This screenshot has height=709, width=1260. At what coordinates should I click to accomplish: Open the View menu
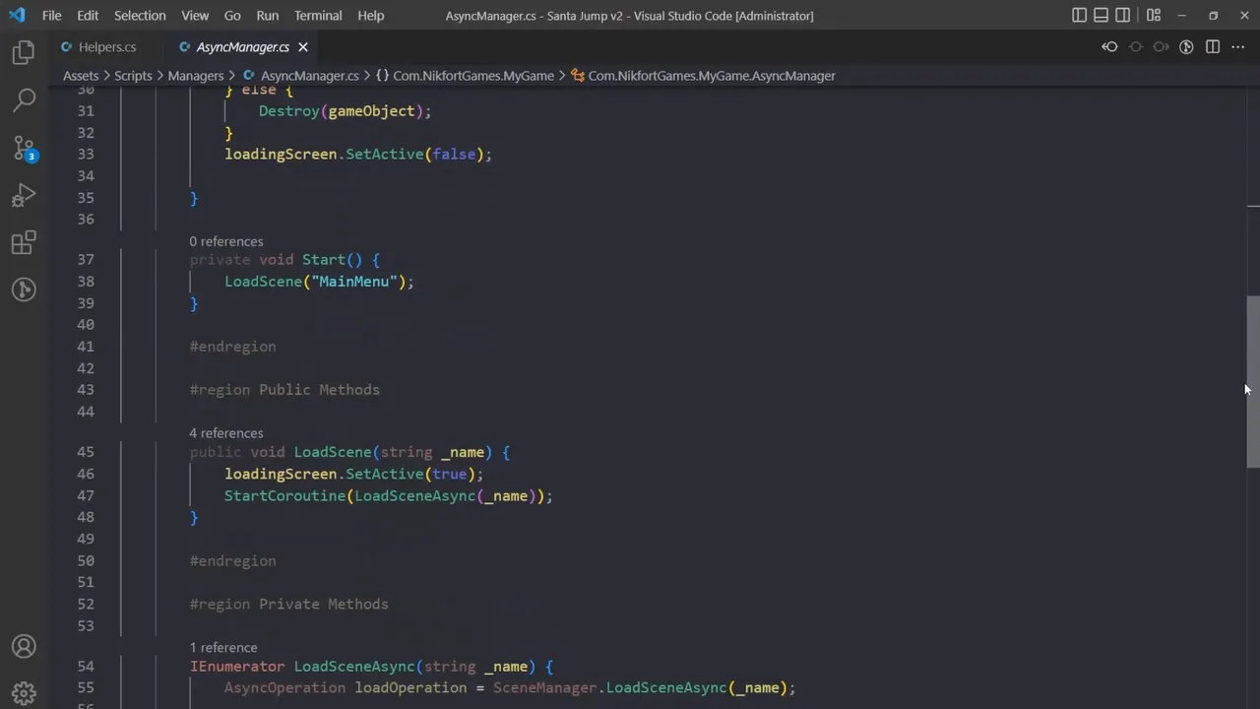[x=195, y=16]
